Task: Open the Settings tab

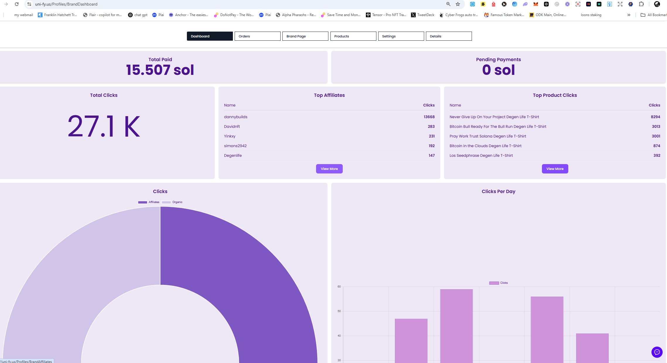Action: 401,36
